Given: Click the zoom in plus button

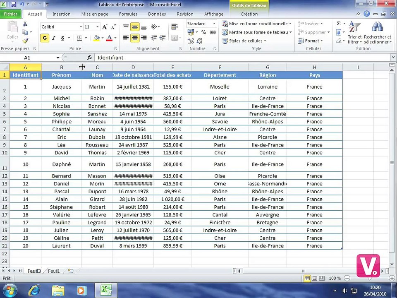Looking at the screenshot, I should click(392, 278).
